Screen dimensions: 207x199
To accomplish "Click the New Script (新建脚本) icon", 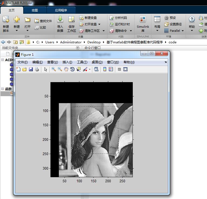I will (6, 19).
